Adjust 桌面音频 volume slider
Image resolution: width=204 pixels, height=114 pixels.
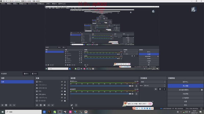[x=100, y=94]
